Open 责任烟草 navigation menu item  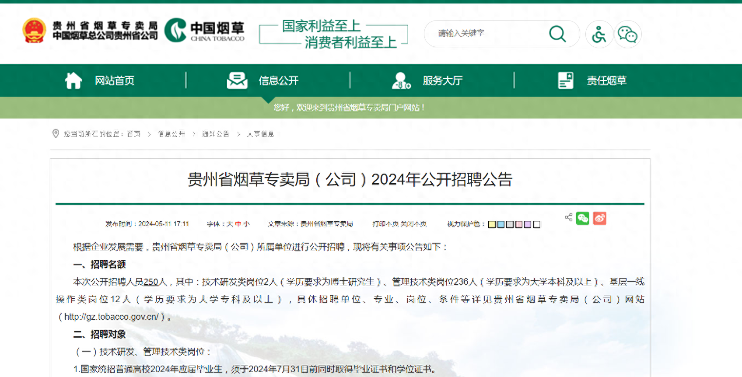(x=607, y=80)
